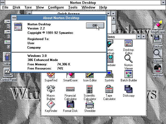Minimize the Norton Desktop main window

tap(163, 3)
